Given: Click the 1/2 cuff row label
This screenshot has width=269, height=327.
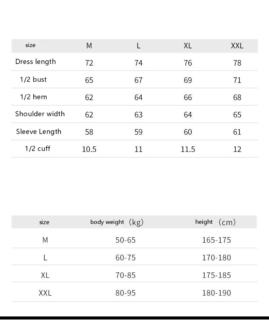Looking at the screenshot, I should click(37, 149).
